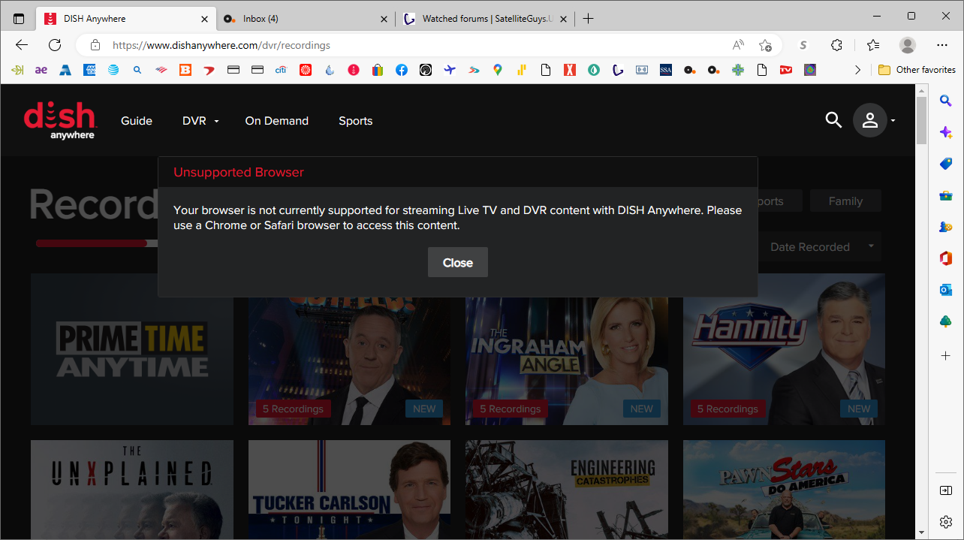Screen dimensions: 964x540
Task: Expand the profile dropdown arrow
Action: [x=893, y=121]
